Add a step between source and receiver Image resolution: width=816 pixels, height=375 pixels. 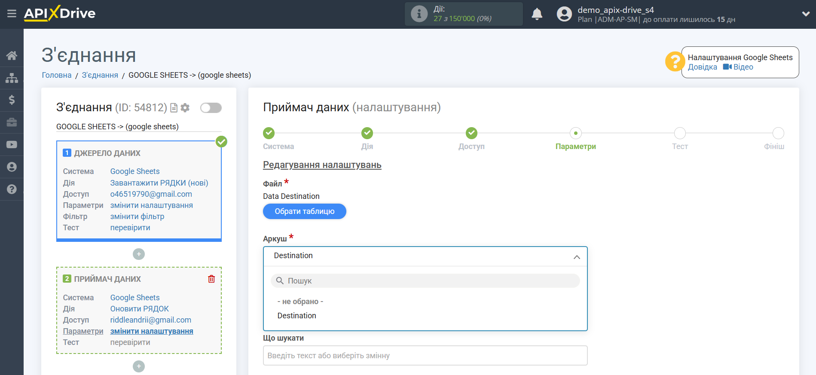(139, 254)
